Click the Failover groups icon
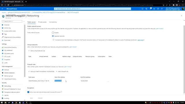Screen dimensions: 185x104 pyautogui.click(x=3, y=76)
